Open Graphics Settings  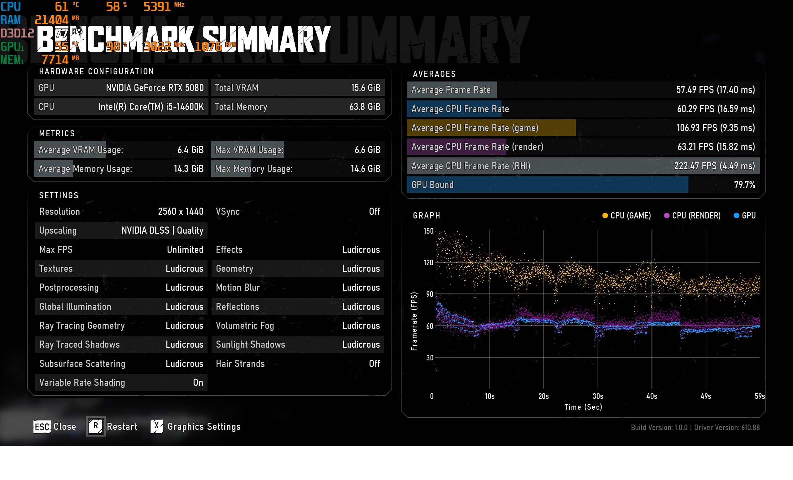(204, 427)
